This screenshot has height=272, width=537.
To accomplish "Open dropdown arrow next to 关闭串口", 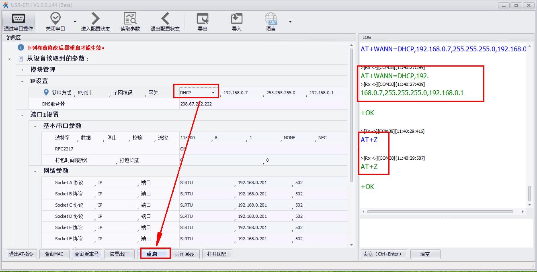I will [x=75, y=22].
